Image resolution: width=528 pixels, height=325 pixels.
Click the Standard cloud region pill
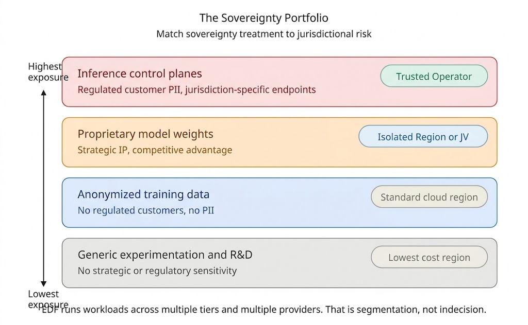(x=429, y=197)
